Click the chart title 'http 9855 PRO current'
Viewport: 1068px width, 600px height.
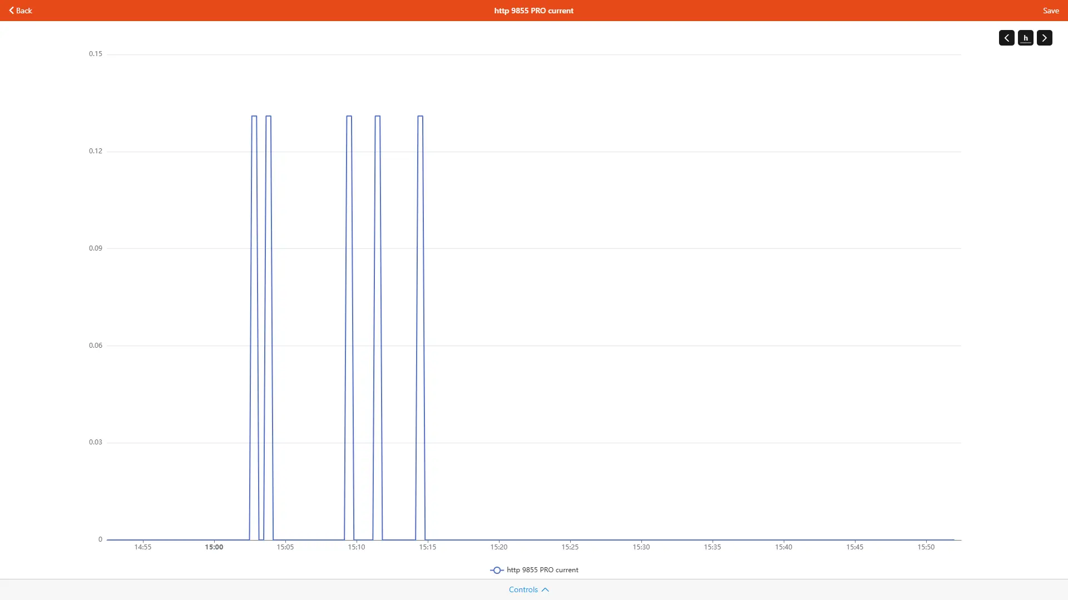(x=533, y=11)
